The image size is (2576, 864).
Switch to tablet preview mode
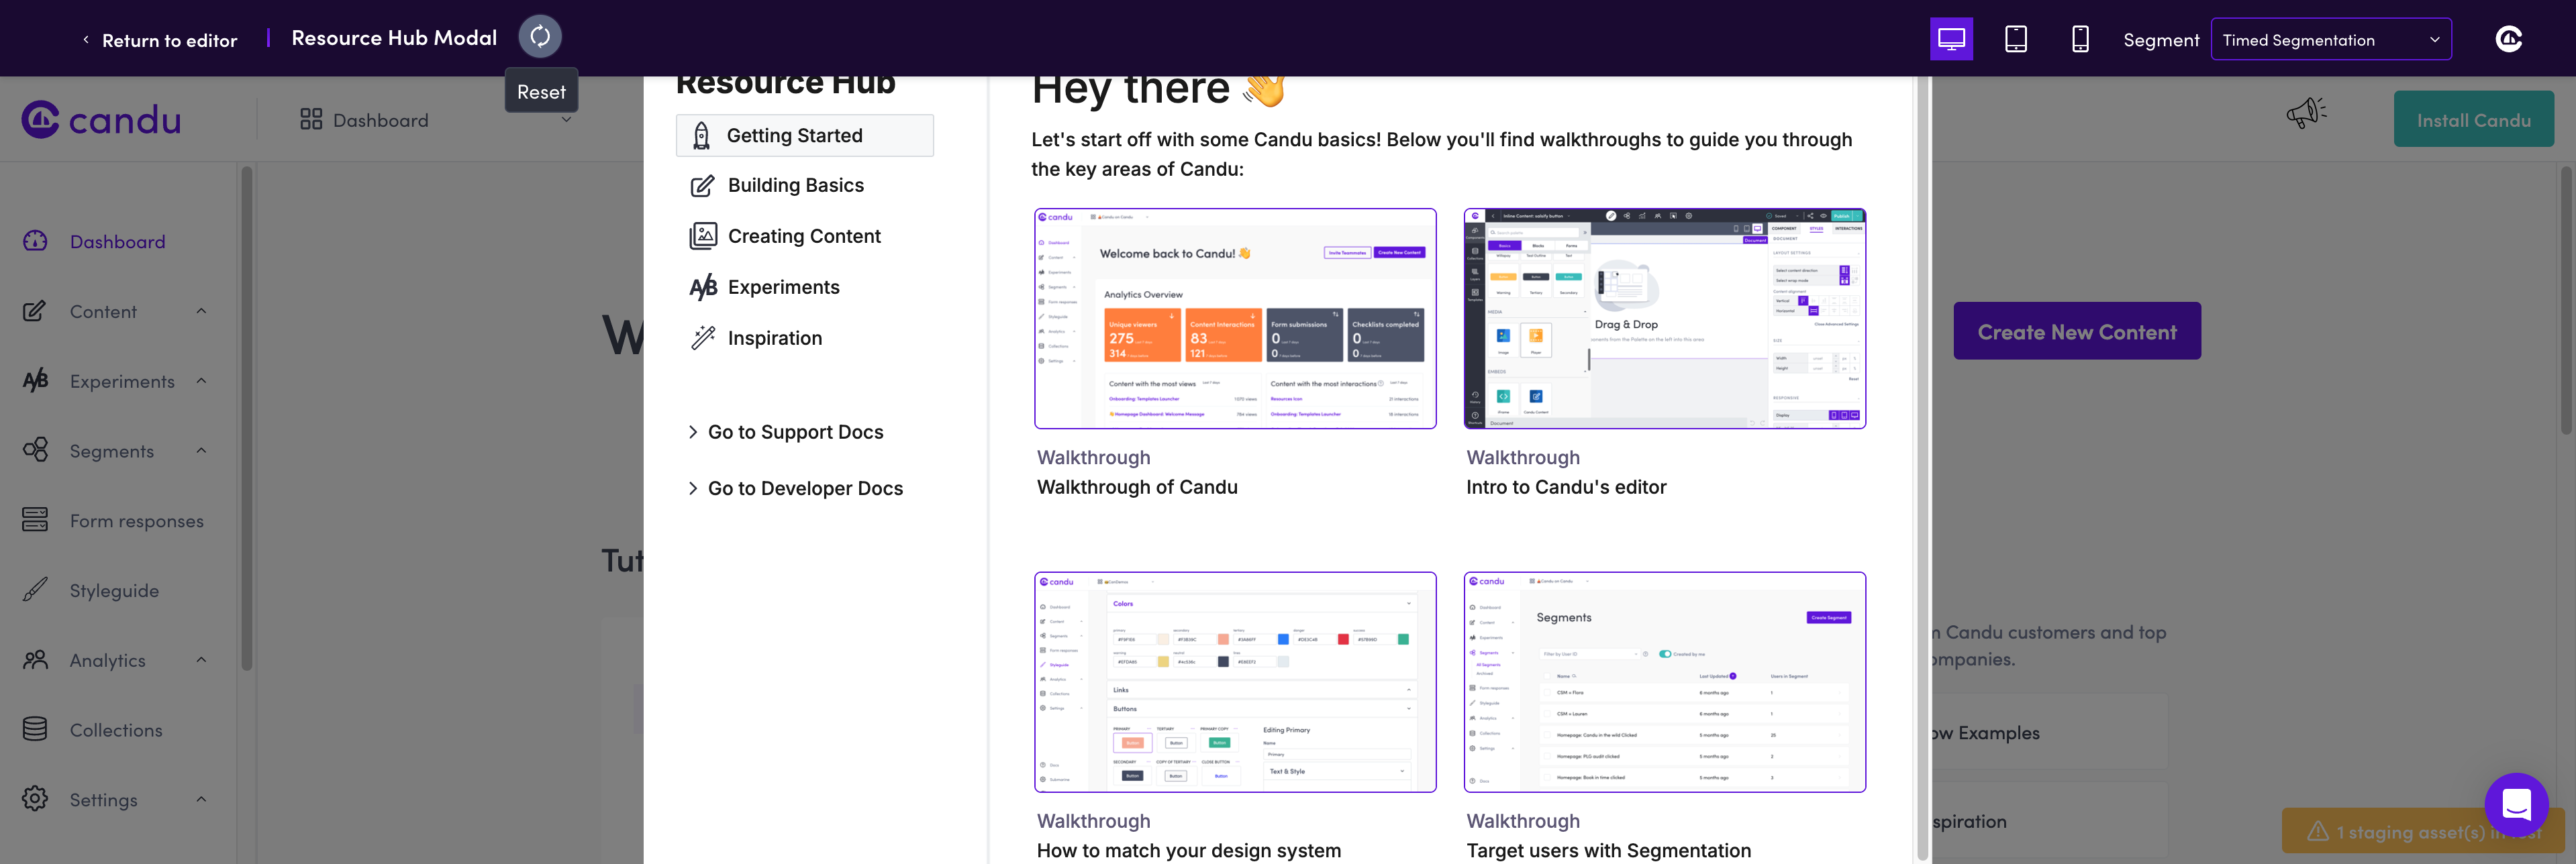(x=2015, y=39)
